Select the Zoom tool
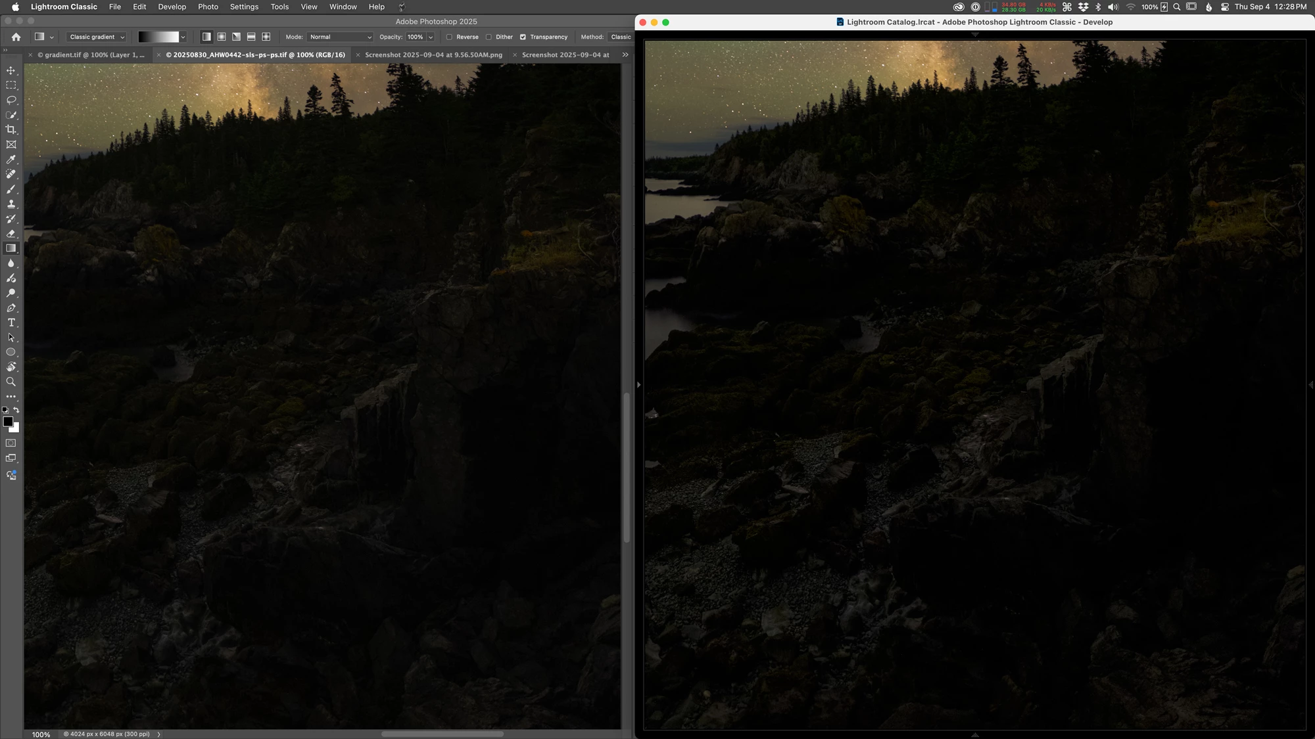 [x=11, y=382]
